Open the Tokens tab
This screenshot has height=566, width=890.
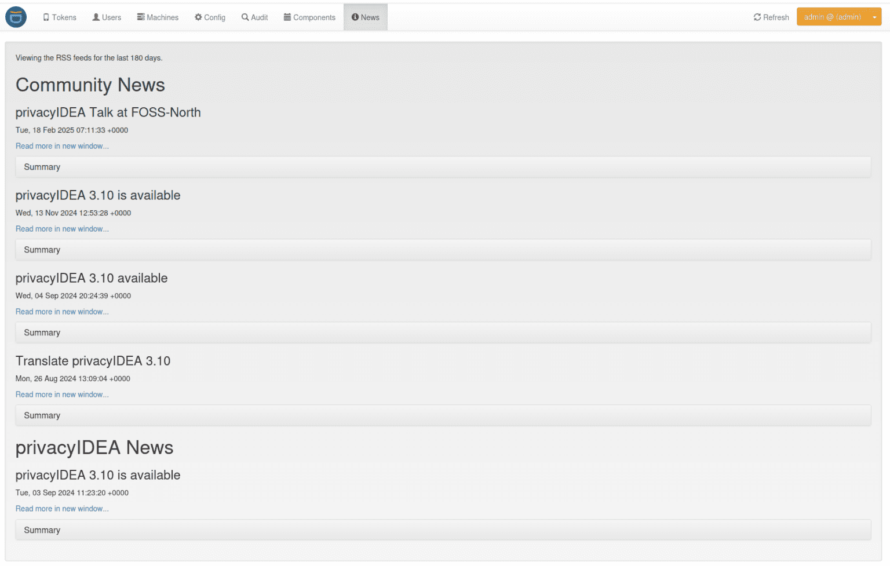pos(60,17)
